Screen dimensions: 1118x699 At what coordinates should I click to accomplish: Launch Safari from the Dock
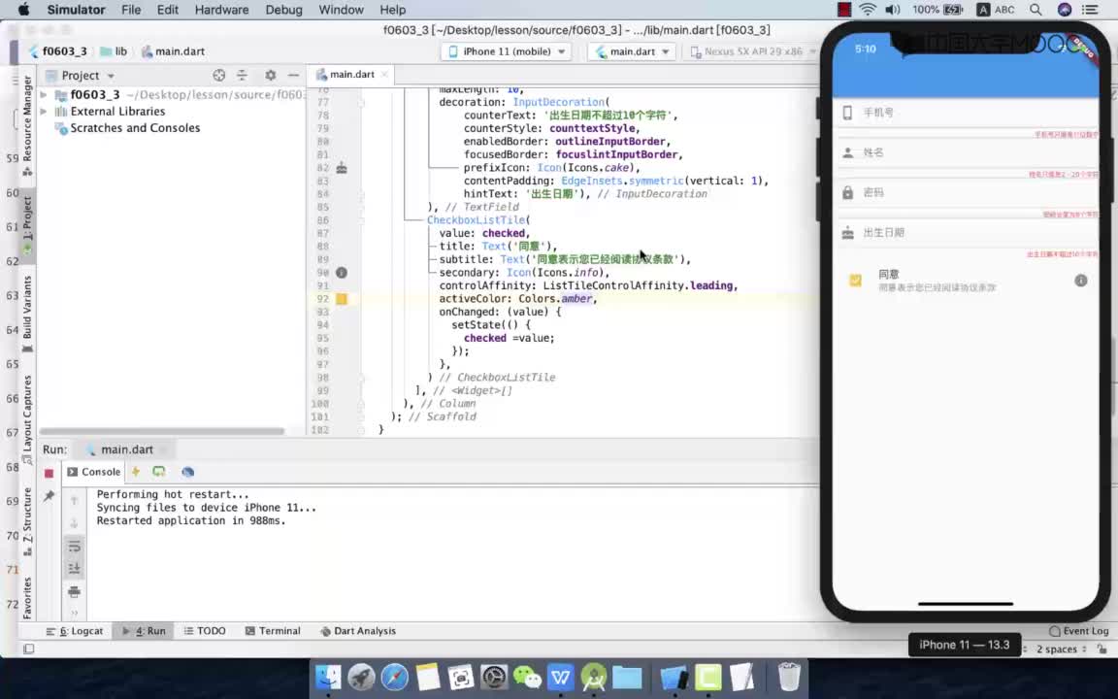(x=394, y=676)
